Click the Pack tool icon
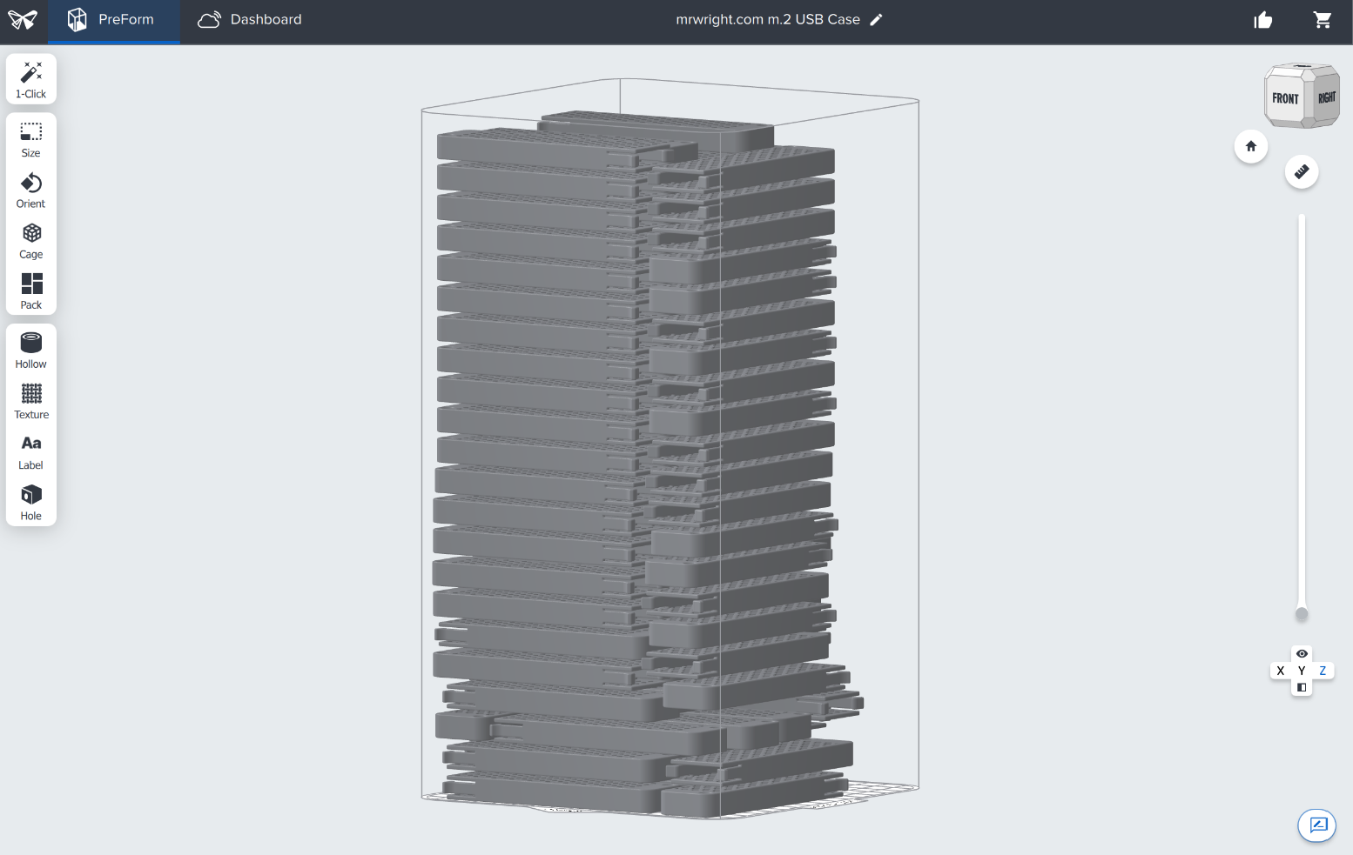The width and height of the screenshot is (1353, 855). coord(31,291)
